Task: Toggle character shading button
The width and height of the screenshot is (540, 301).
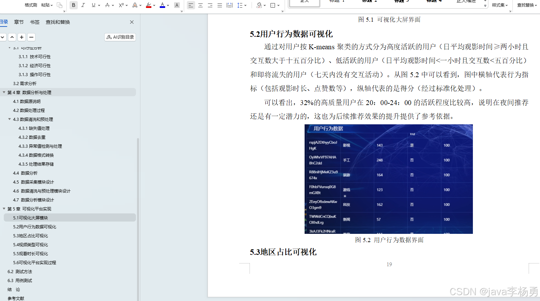Action: [177, 5]
